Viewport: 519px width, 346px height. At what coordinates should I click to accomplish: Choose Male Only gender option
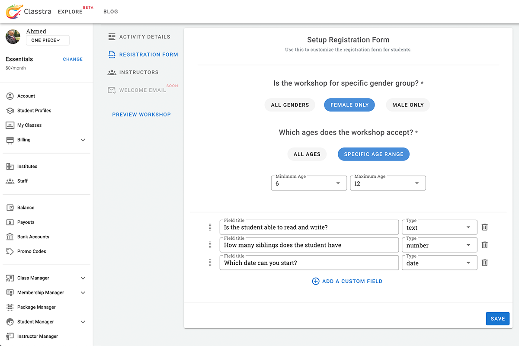[x=407, y=105]
